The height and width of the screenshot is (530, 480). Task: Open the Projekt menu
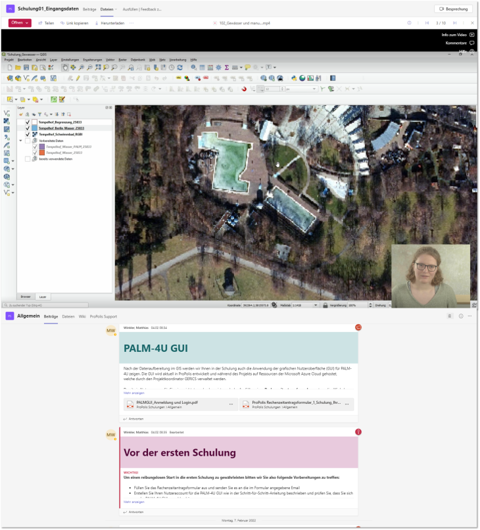(x=9, y=60)
